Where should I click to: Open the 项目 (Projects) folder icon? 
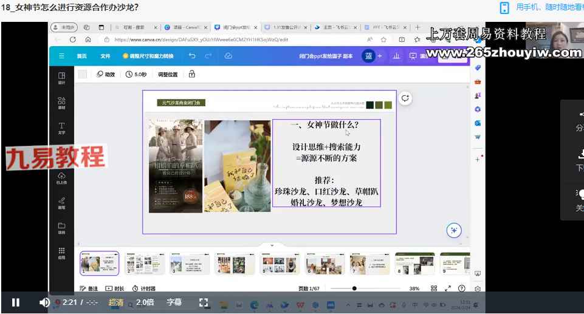61,228
